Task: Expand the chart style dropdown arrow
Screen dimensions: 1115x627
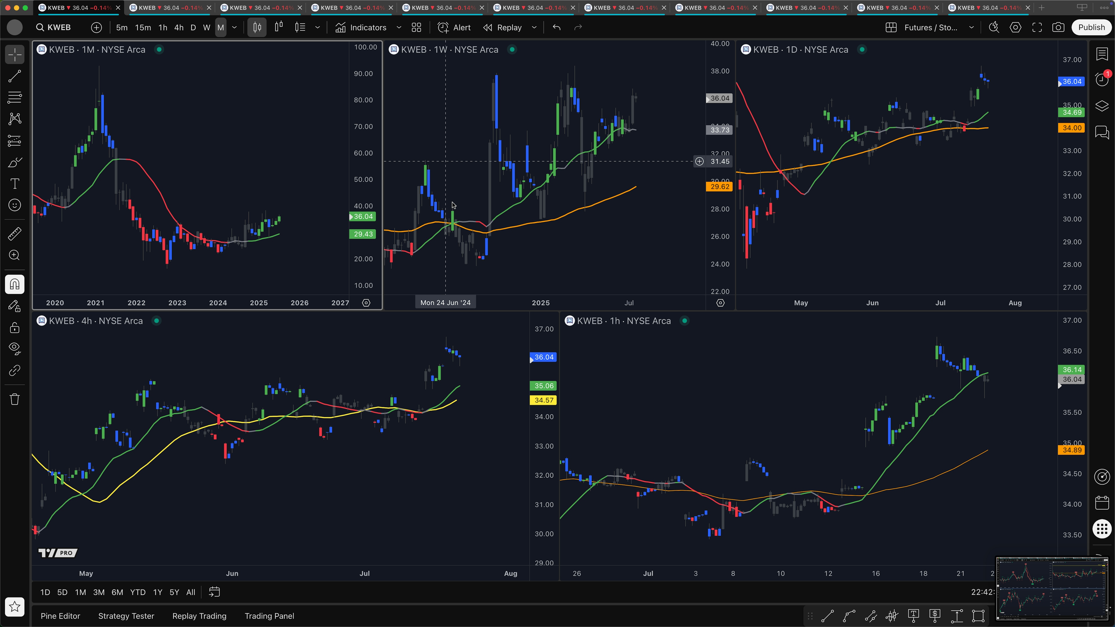Action: click(317, 27)
